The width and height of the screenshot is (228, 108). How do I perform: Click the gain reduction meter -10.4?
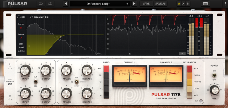(x=199, y=36)
